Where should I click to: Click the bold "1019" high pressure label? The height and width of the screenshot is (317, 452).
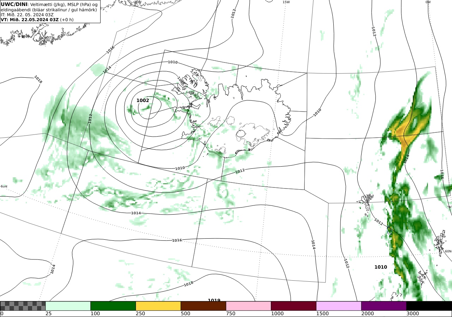point(214,300)
